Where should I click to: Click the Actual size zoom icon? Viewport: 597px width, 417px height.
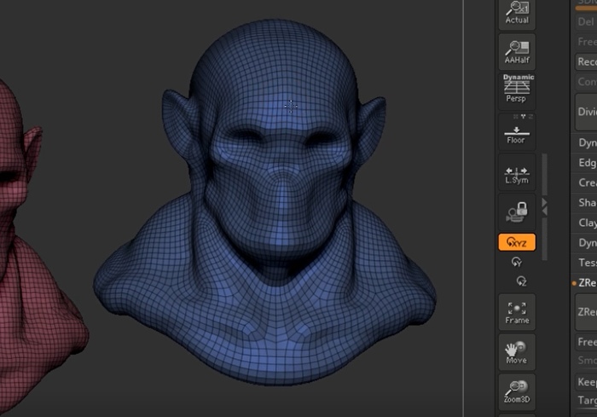(517, 13)
